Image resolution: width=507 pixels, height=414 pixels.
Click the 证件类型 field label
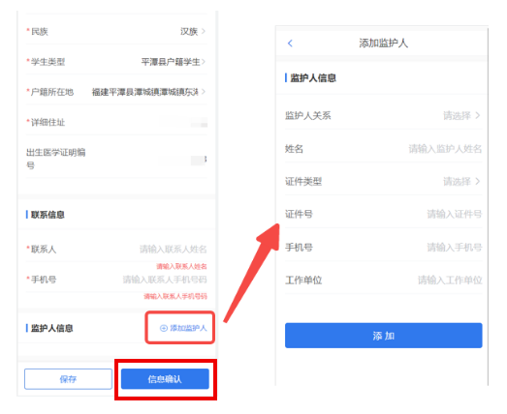tap(303, 181)
